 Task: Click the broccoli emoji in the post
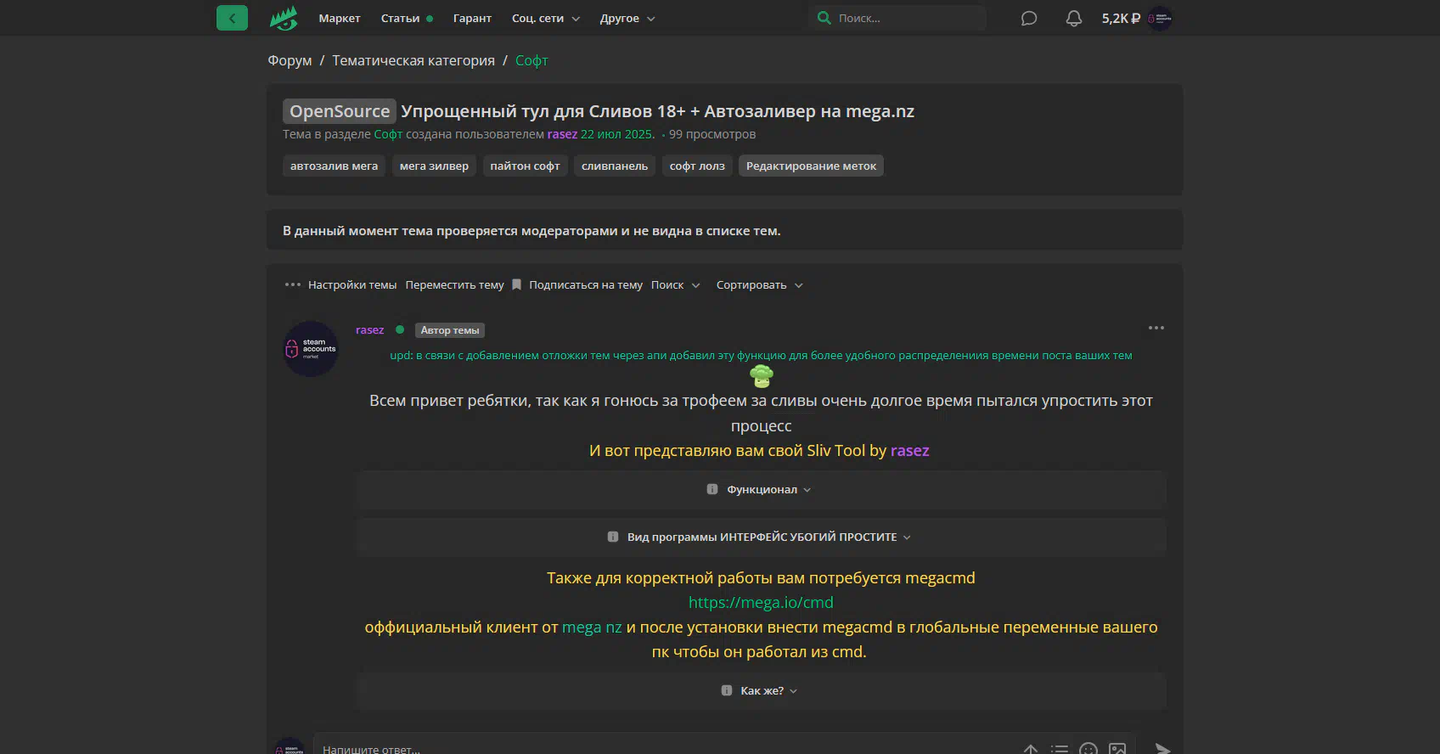point(762,376)
